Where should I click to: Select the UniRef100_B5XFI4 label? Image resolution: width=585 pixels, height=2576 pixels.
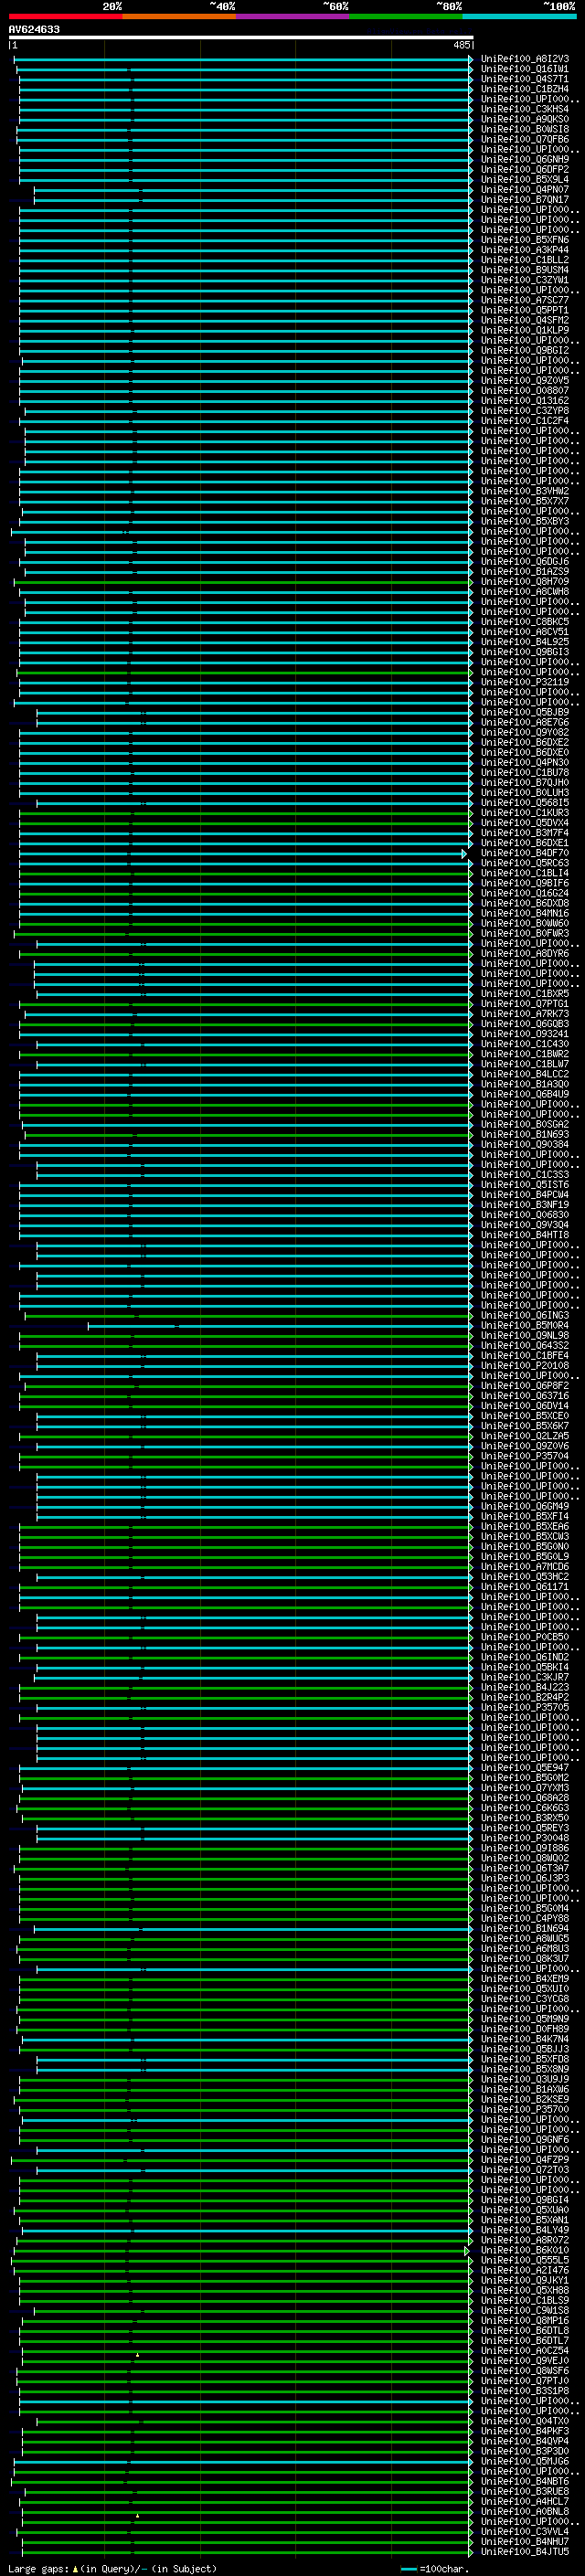525,1516
